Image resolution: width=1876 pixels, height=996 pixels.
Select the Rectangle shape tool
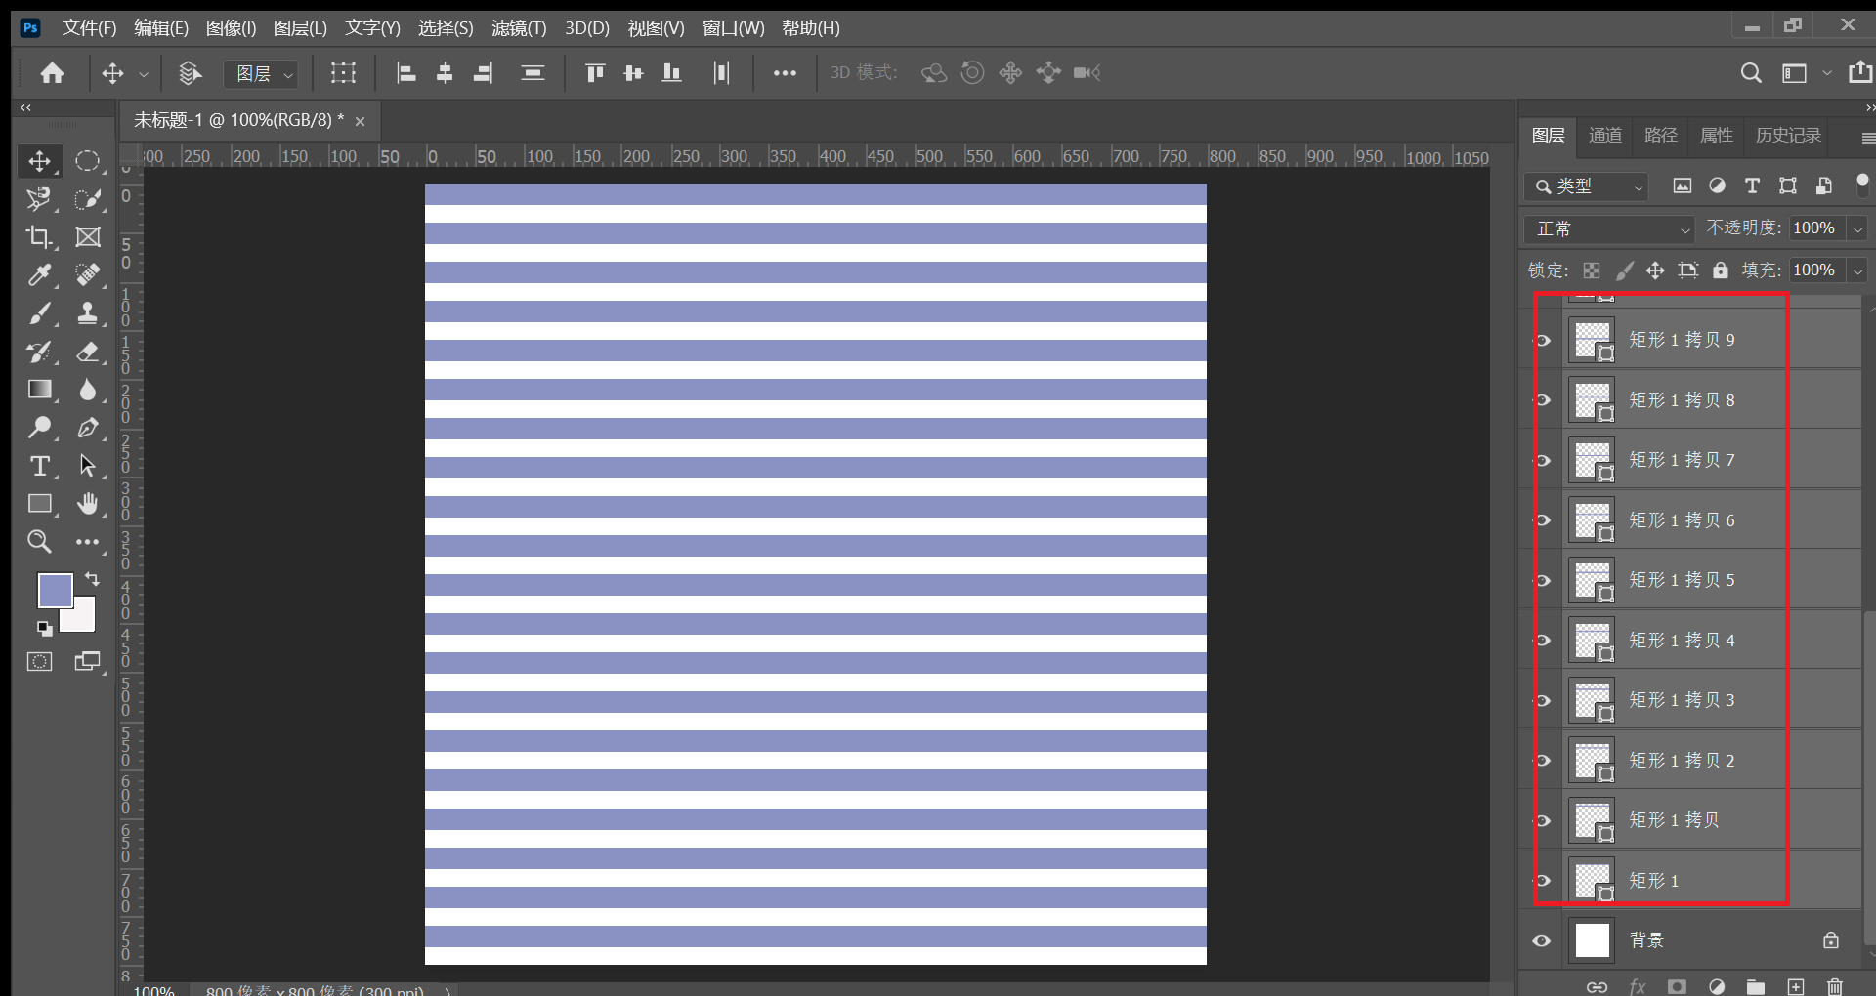40,504
